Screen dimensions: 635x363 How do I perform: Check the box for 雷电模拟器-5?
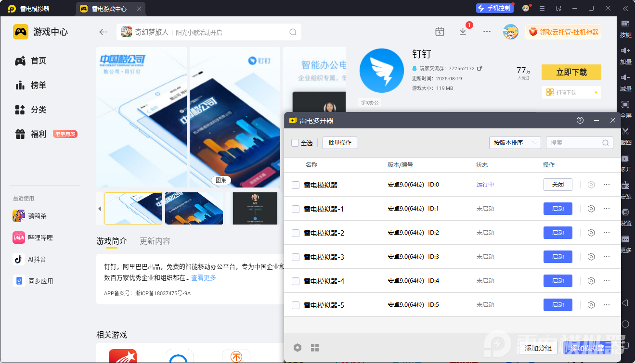(x=296, y=305)
